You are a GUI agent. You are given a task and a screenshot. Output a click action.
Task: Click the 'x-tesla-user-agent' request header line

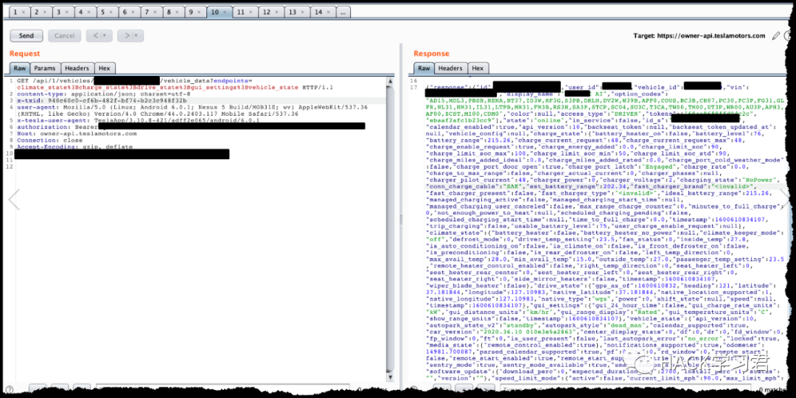pos(138,120)
